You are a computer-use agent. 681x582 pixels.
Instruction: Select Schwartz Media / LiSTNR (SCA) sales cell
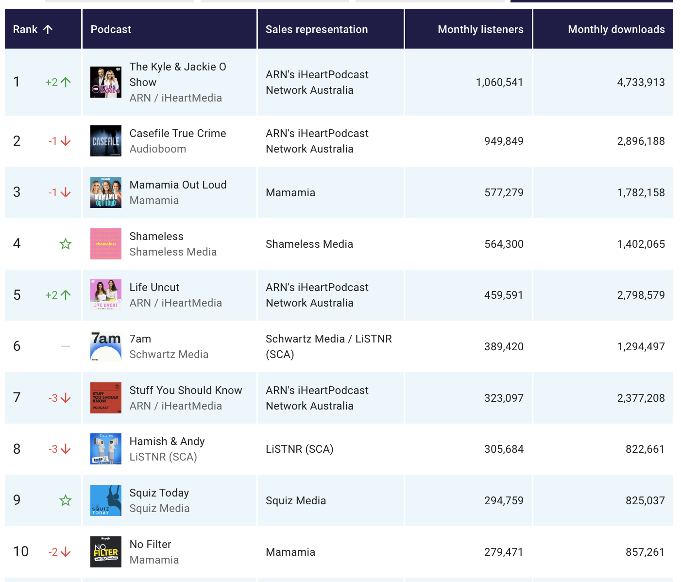pos(331,346)
